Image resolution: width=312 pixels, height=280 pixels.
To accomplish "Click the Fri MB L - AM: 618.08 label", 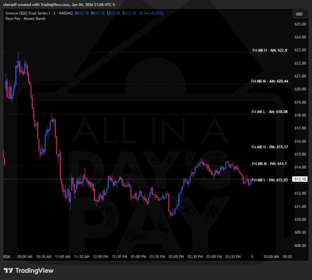I will [269, 112].
